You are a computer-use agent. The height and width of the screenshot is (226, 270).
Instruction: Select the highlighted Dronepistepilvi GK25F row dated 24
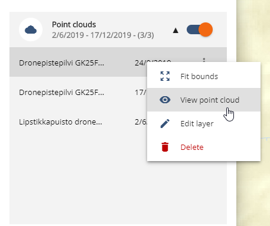[78, 62]
